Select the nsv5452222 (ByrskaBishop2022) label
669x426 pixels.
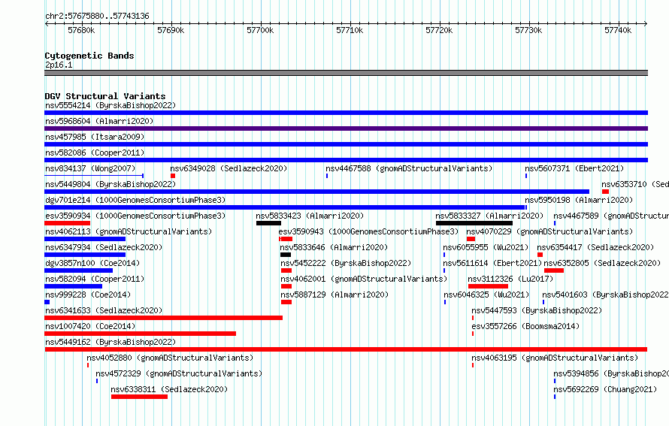pos(346,263)
